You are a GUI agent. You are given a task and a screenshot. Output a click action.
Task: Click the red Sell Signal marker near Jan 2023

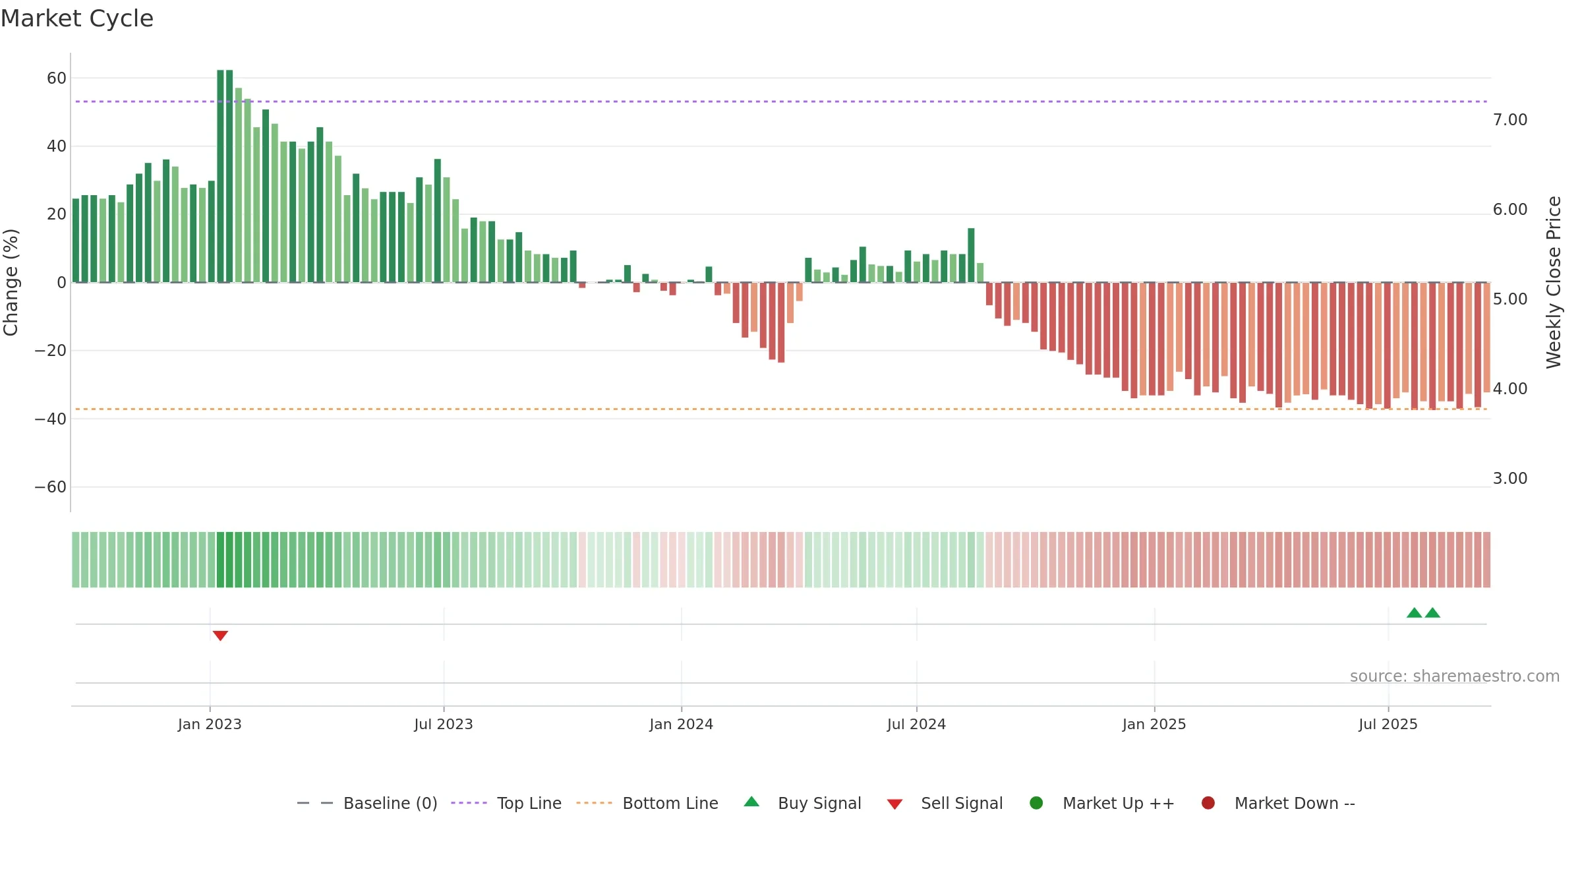pos(220,636)
